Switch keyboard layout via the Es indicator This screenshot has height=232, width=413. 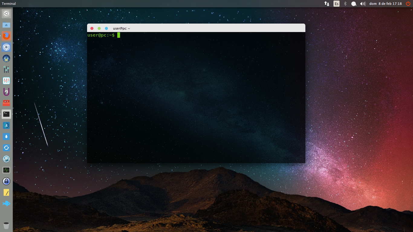(336, 4)
